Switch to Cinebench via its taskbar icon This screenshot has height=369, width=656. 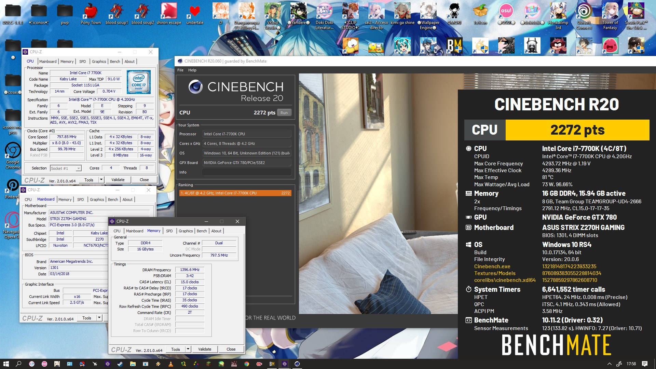tap(297, 364)
